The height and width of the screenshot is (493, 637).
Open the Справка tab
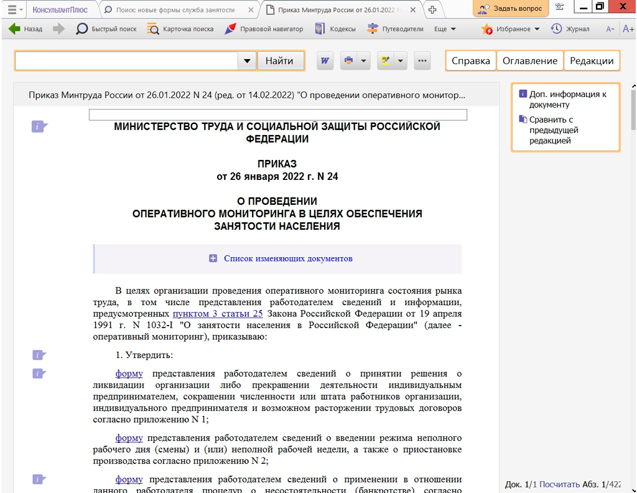[x=471, y=61]
